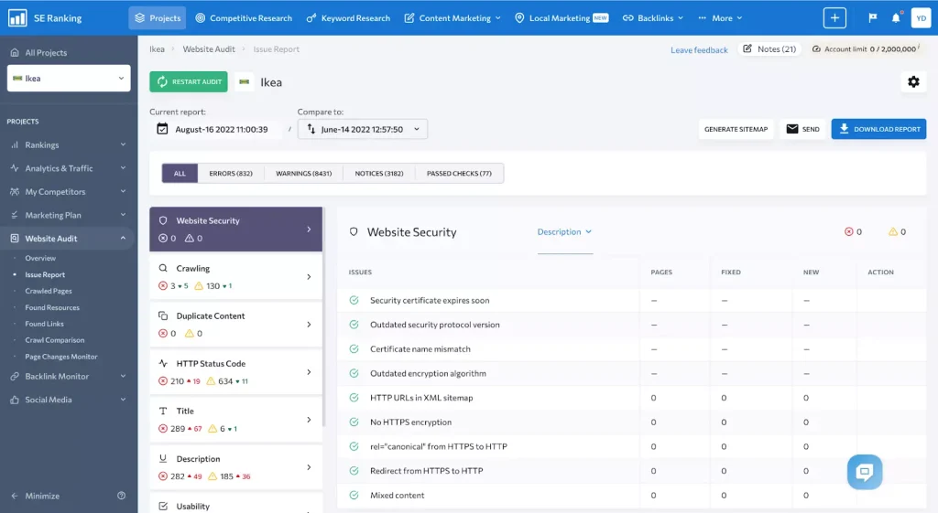Open Competitive Research in the top navigation
938x513 pixels.
pyautogui.click(x=244, y=18)
